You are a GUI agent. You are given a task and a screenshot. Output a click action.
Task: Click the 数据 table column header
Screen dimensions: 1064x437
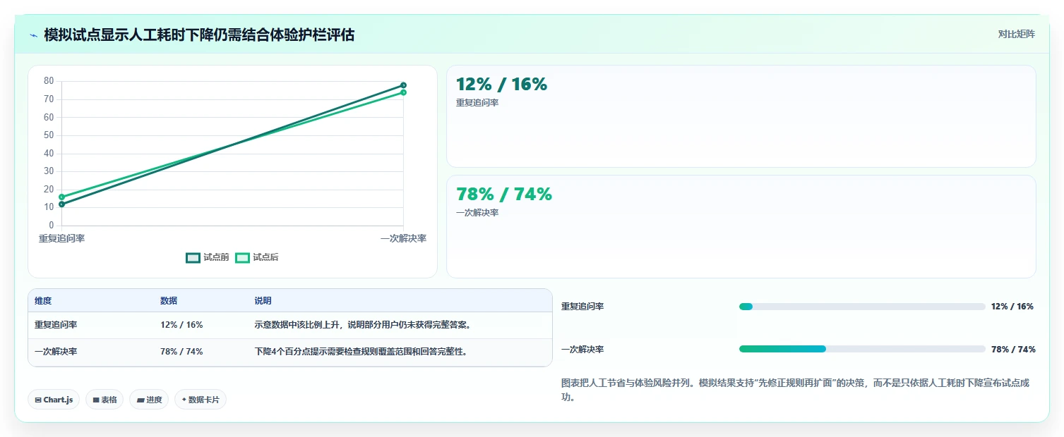pos(169,301)
